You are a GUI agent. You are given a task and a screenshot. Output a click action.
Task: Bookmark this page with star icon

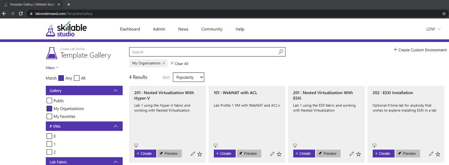[444, 13]
